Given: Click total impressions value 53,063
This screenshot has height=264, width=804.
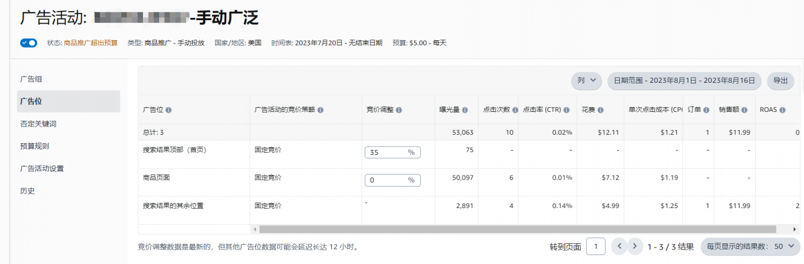Looking at the screenshot, I should pos(462,133).
